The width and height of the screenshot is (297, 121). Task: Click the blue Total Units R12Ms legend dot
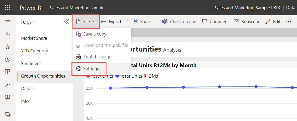[117, 76]
